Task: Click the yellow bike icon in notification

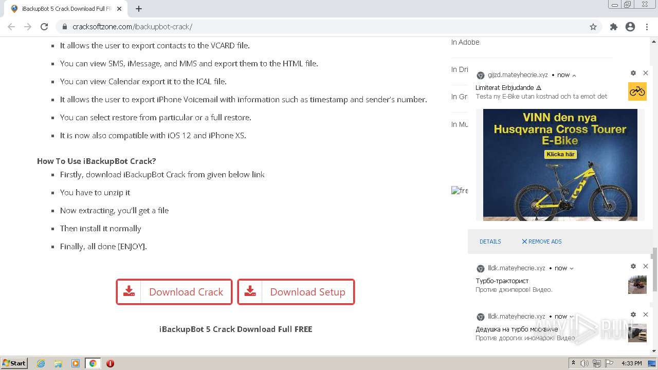Action: (637, 91)
